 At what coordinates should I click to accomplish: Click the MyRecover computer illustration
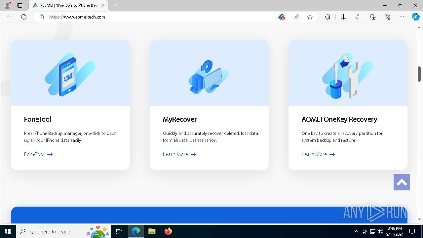pos(209,76)
